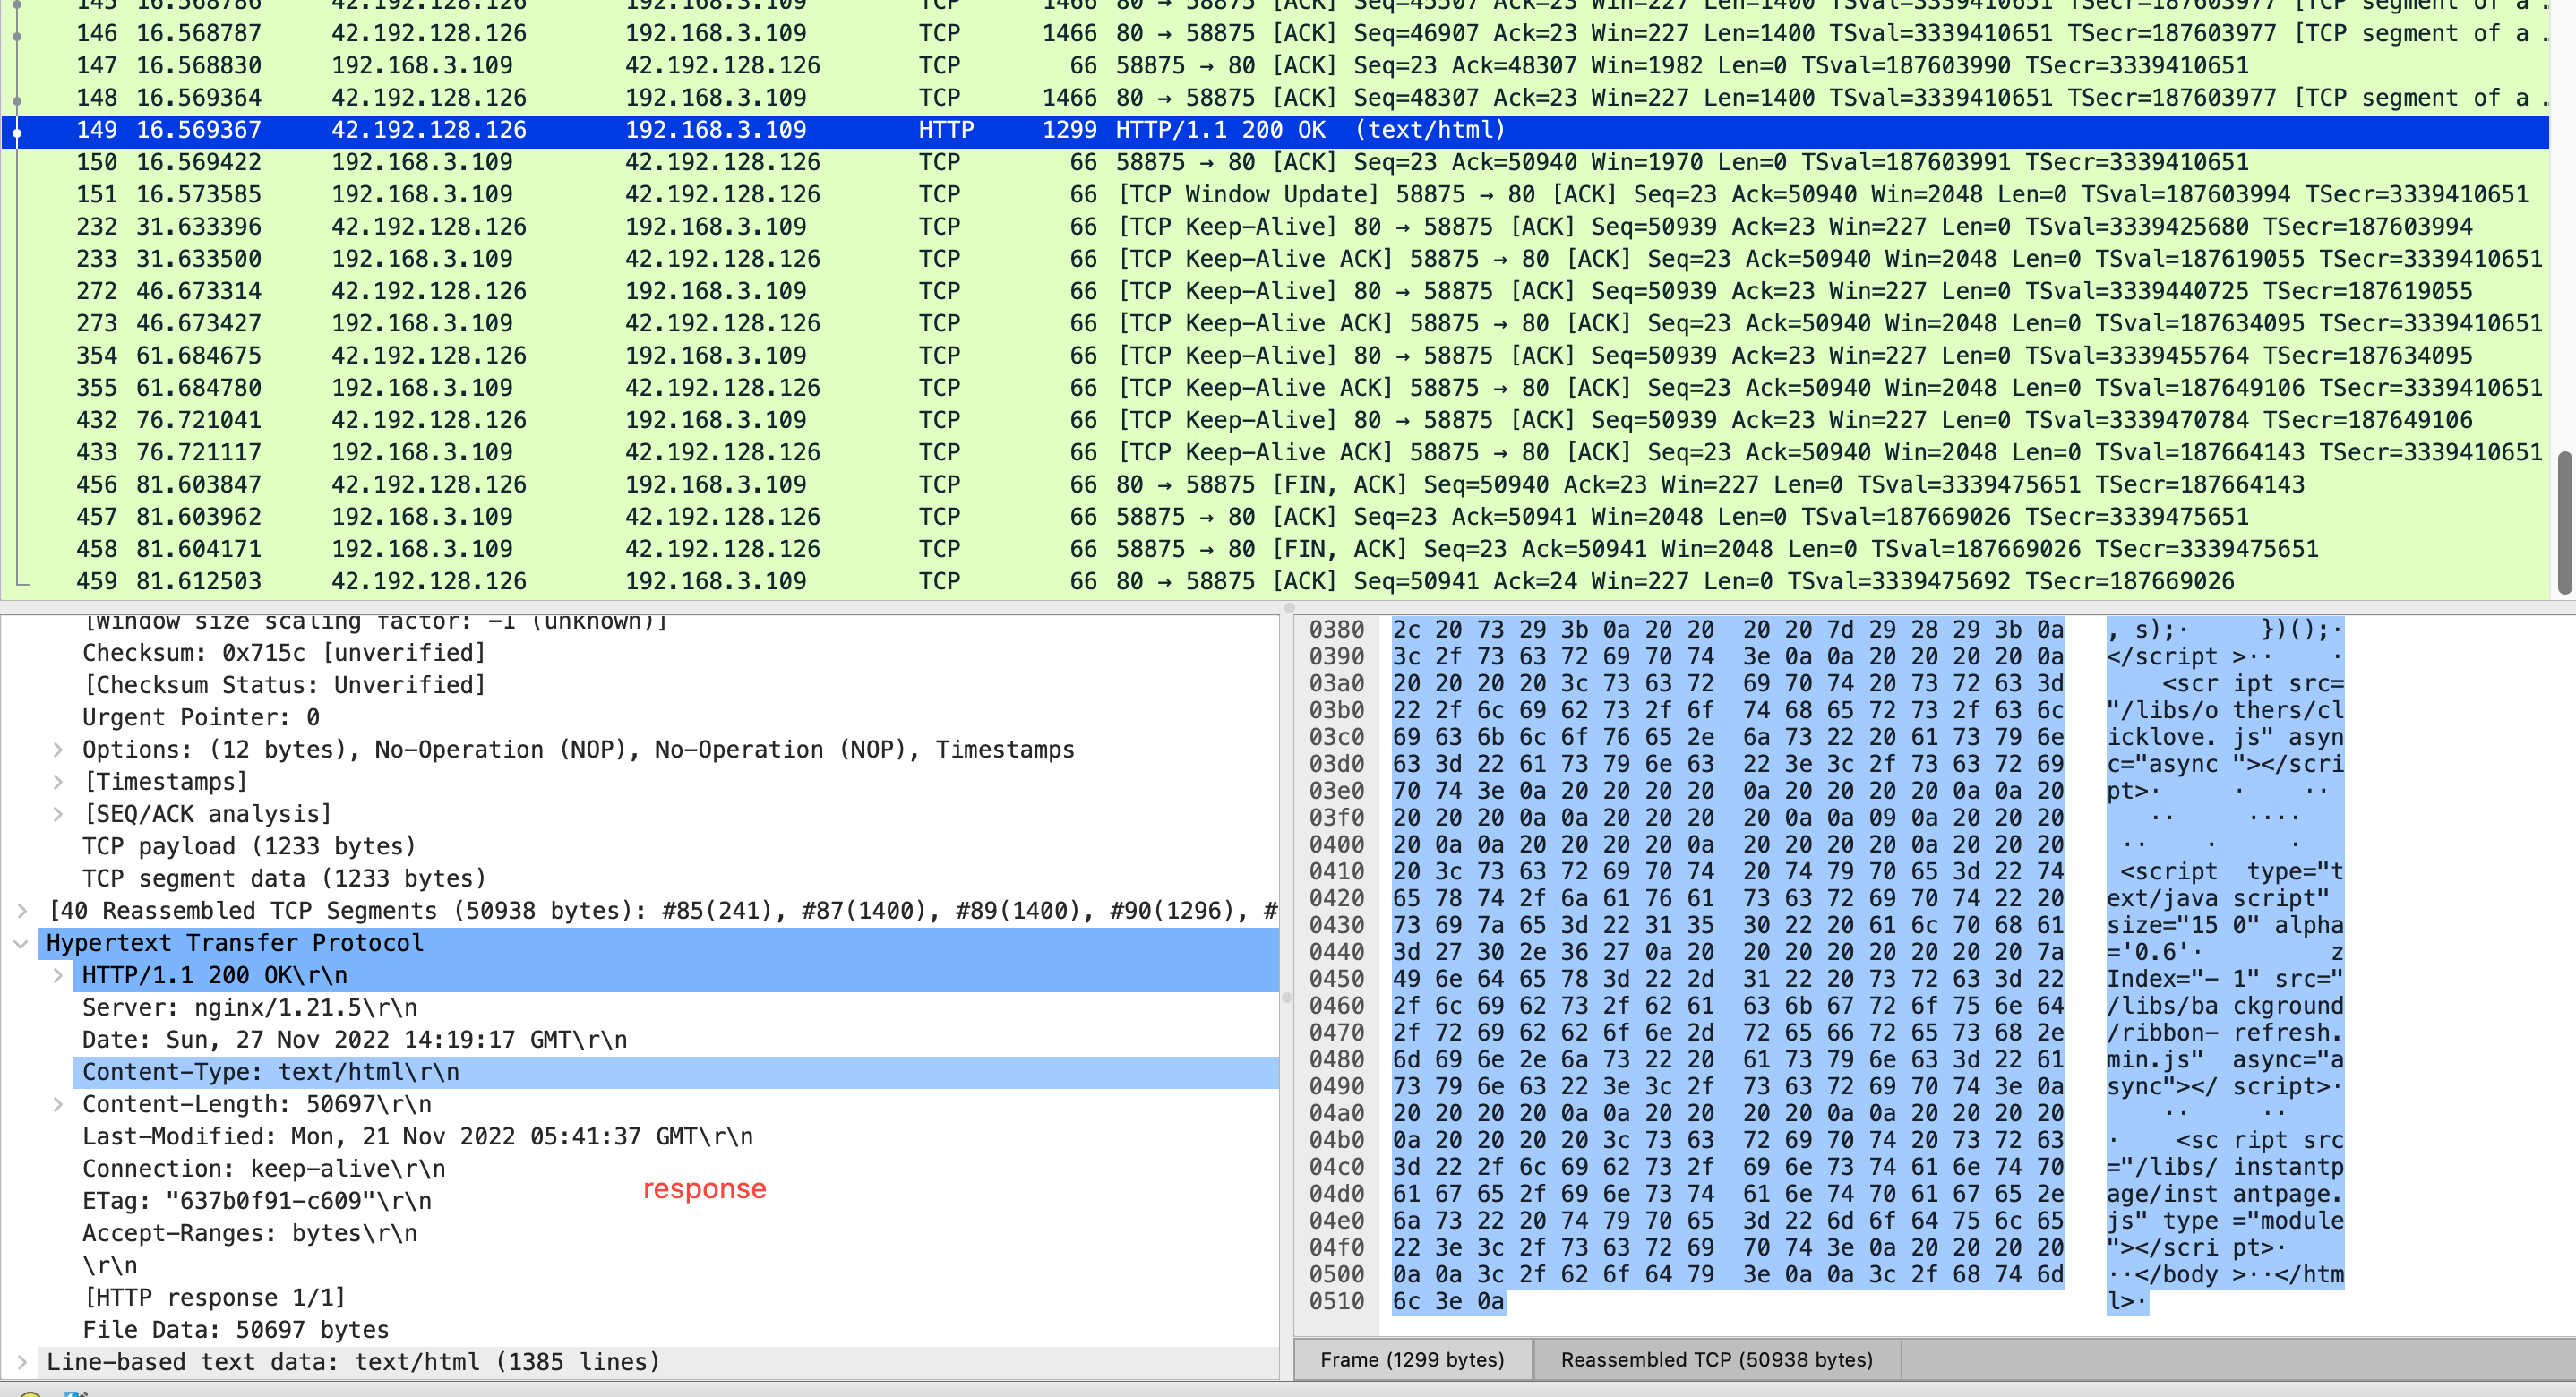Select packet 433 Keep-Alive ACK row

pyautogui.click(x=1275, y=452)
